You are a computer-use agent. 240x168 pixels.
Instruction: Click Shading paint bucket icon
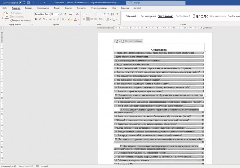pos(108,19)
